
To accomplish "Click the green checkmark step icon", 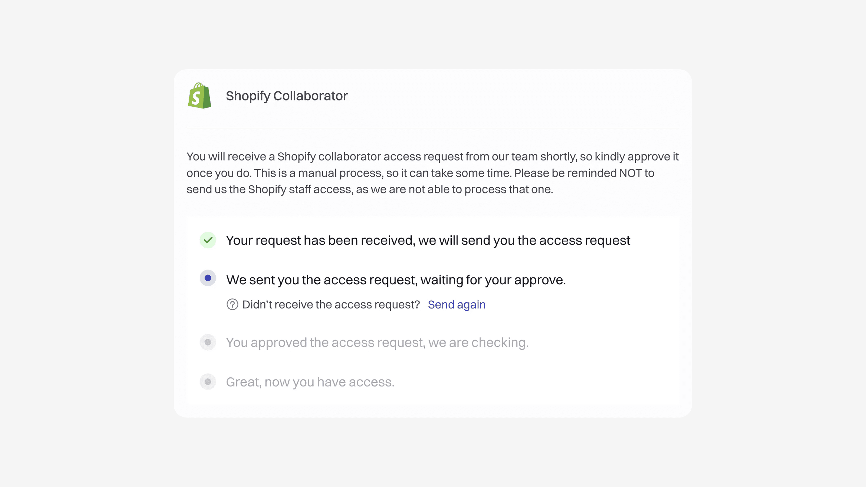I will click(208, 240).
